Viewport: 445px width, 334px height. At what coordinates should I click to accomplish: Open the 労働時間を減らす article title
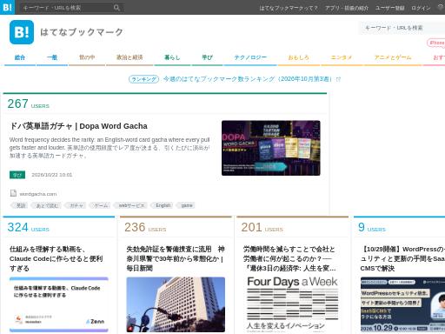pos(289,258)
